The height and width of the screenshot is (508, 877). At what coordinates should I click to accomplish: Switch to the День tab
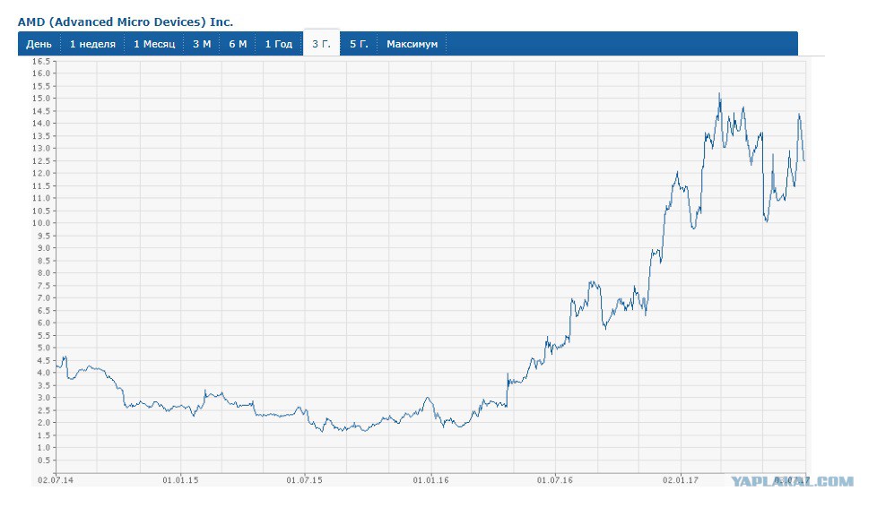pos(39,44)
